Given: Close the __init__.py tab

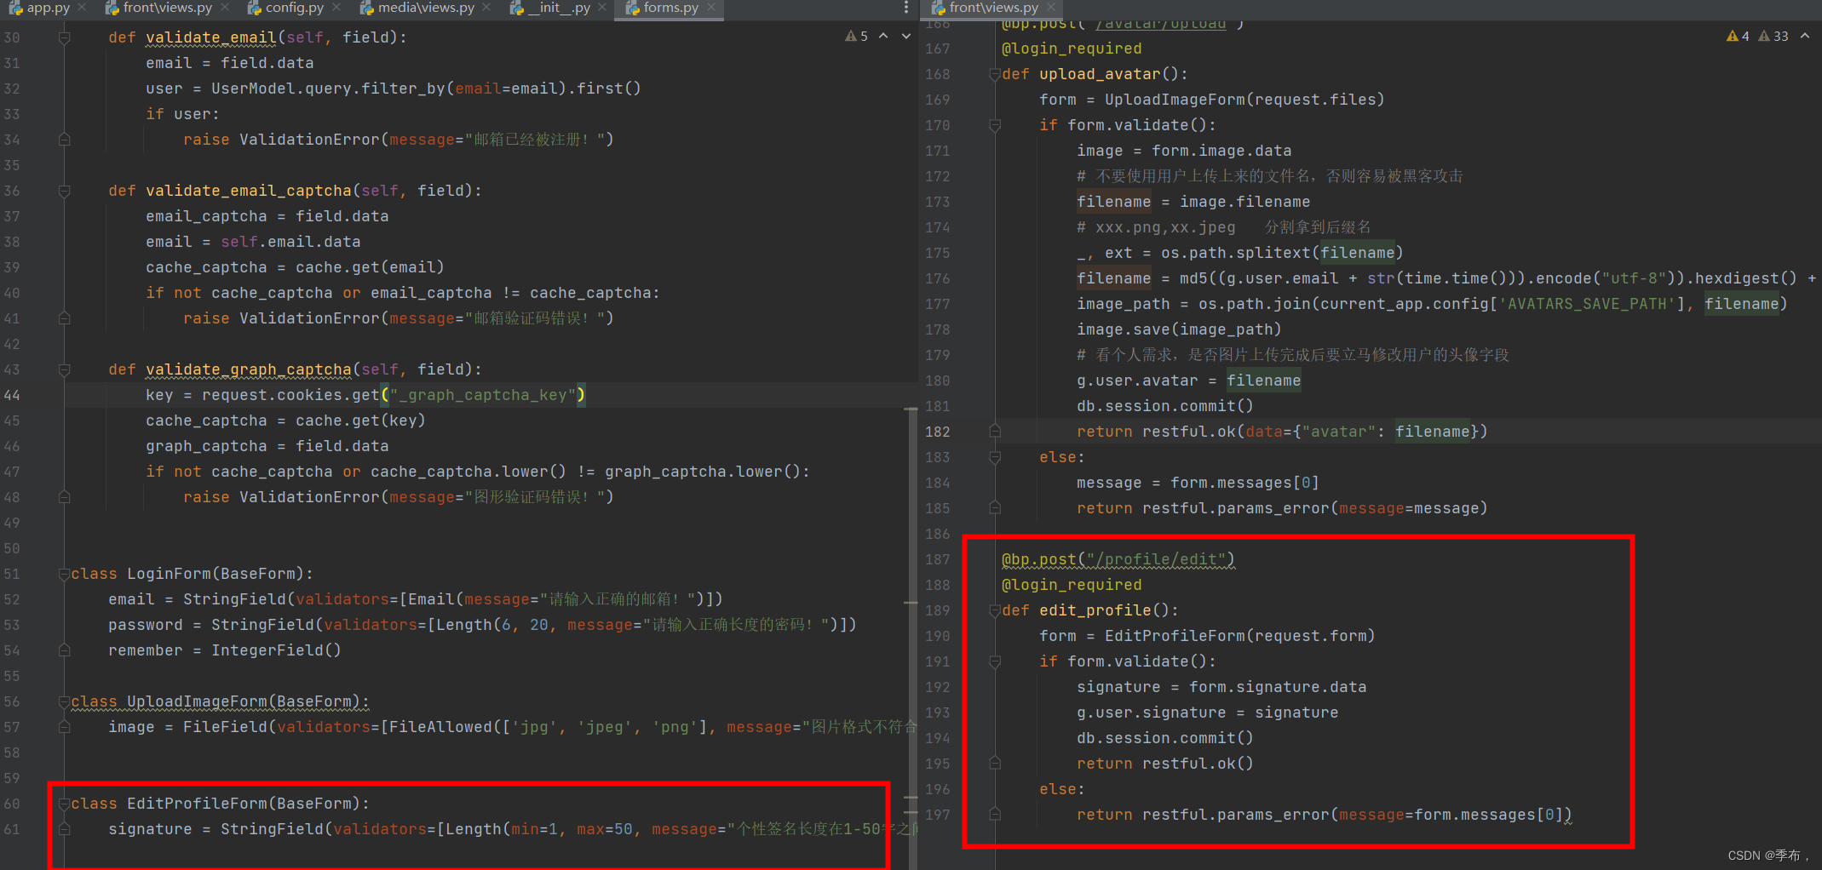Looking at the screenshot, I should (602, 8).
